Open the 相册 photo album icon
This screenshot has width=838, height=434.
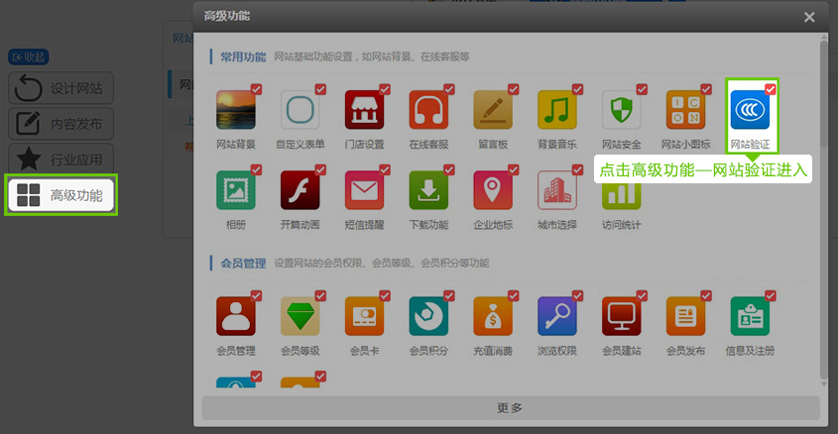(x=236, y=190)
